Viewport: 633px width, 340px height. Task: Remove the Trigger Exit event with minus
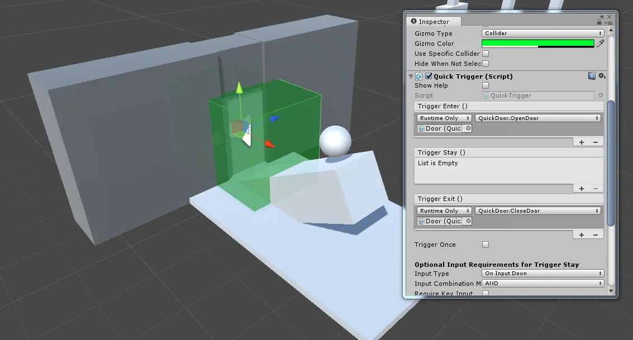coord(596,234)
